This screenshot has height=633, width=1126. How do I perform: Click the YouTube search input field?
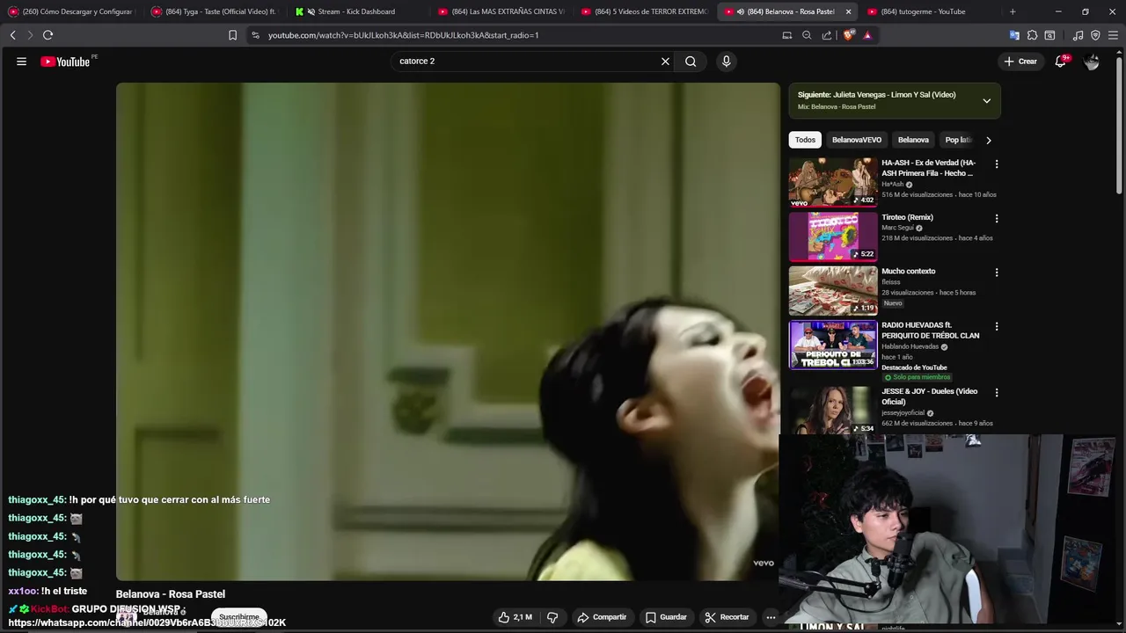point(528,62)
